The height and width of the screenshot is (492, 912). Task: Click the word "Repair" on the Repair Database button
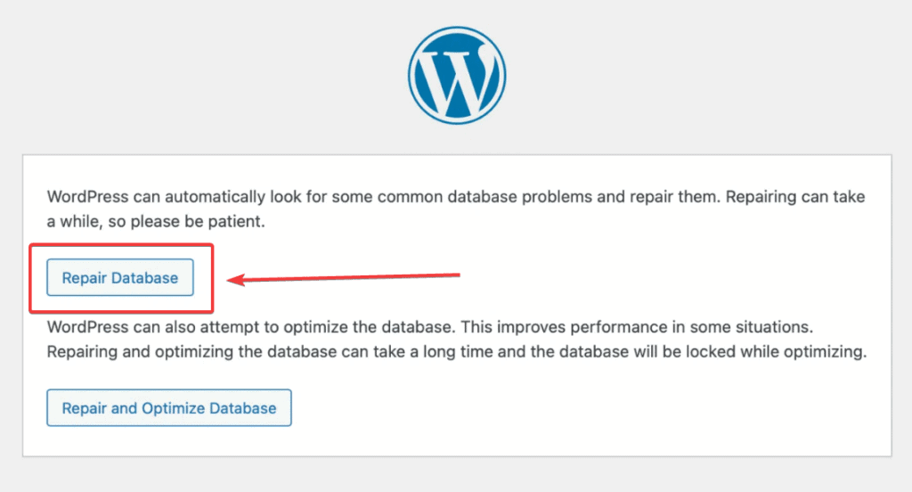(83, 278)
